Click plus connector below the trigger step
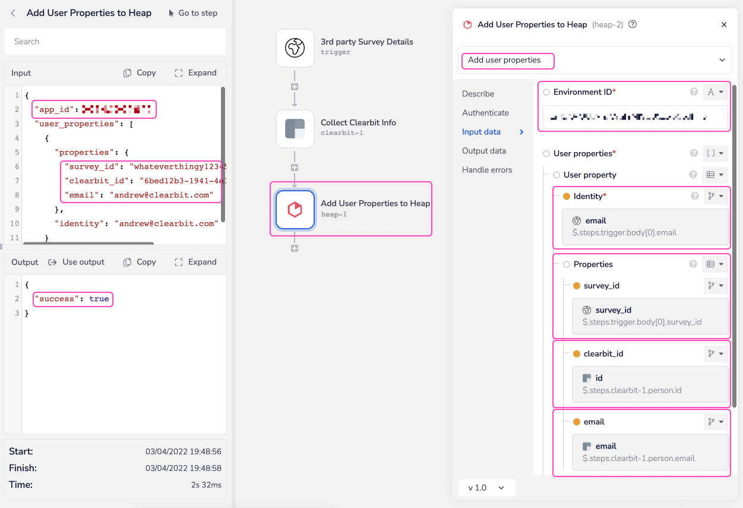The width and height of the screenshot is (743, 508). tap(295, 87)
